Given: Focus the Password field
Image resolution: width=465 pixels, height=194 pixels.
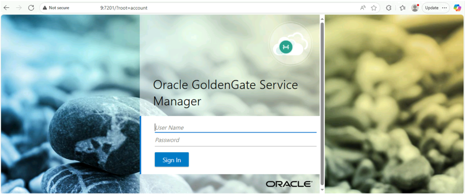Looking at the screenshot, I should [236, 140].
